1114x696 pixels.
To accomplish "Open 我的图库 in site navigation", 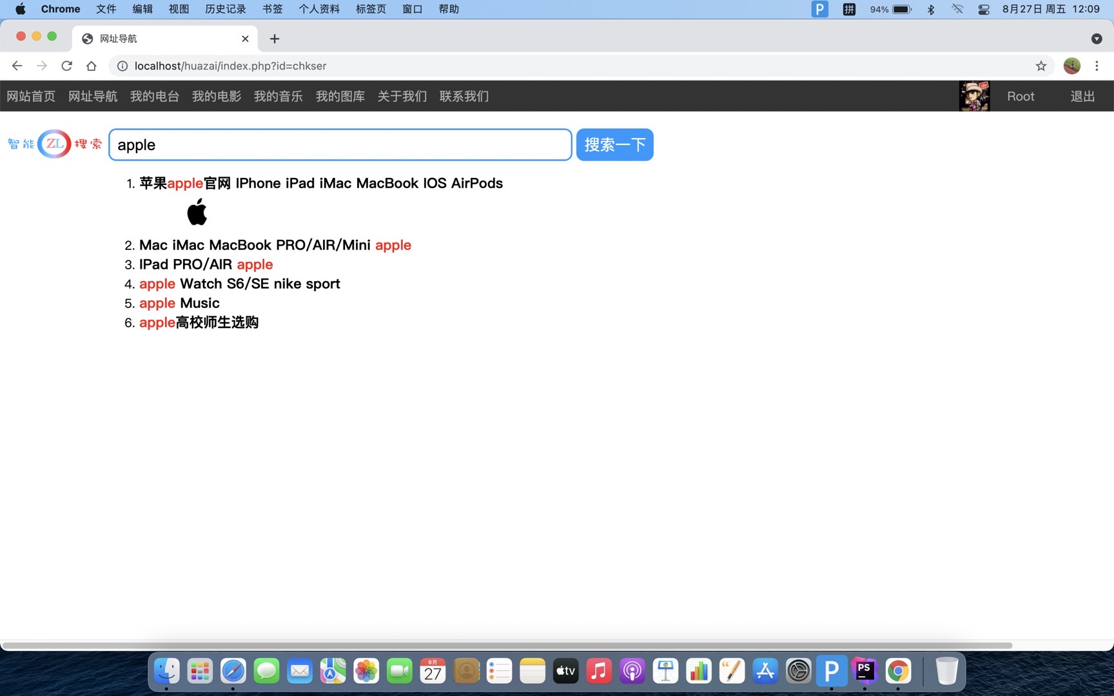I will (340, 96).
